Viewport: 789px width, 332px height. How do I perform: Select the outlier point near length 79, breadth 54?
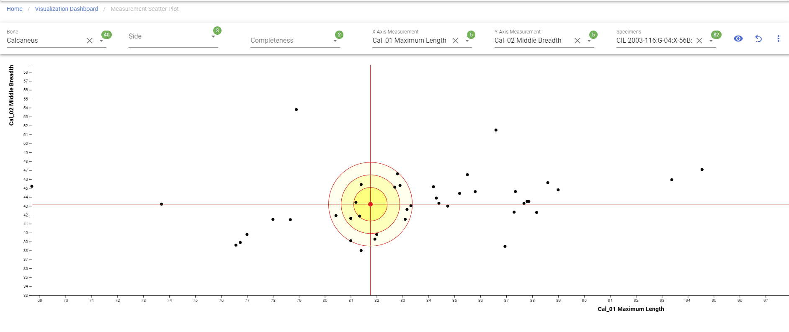(x=296, y=110)
